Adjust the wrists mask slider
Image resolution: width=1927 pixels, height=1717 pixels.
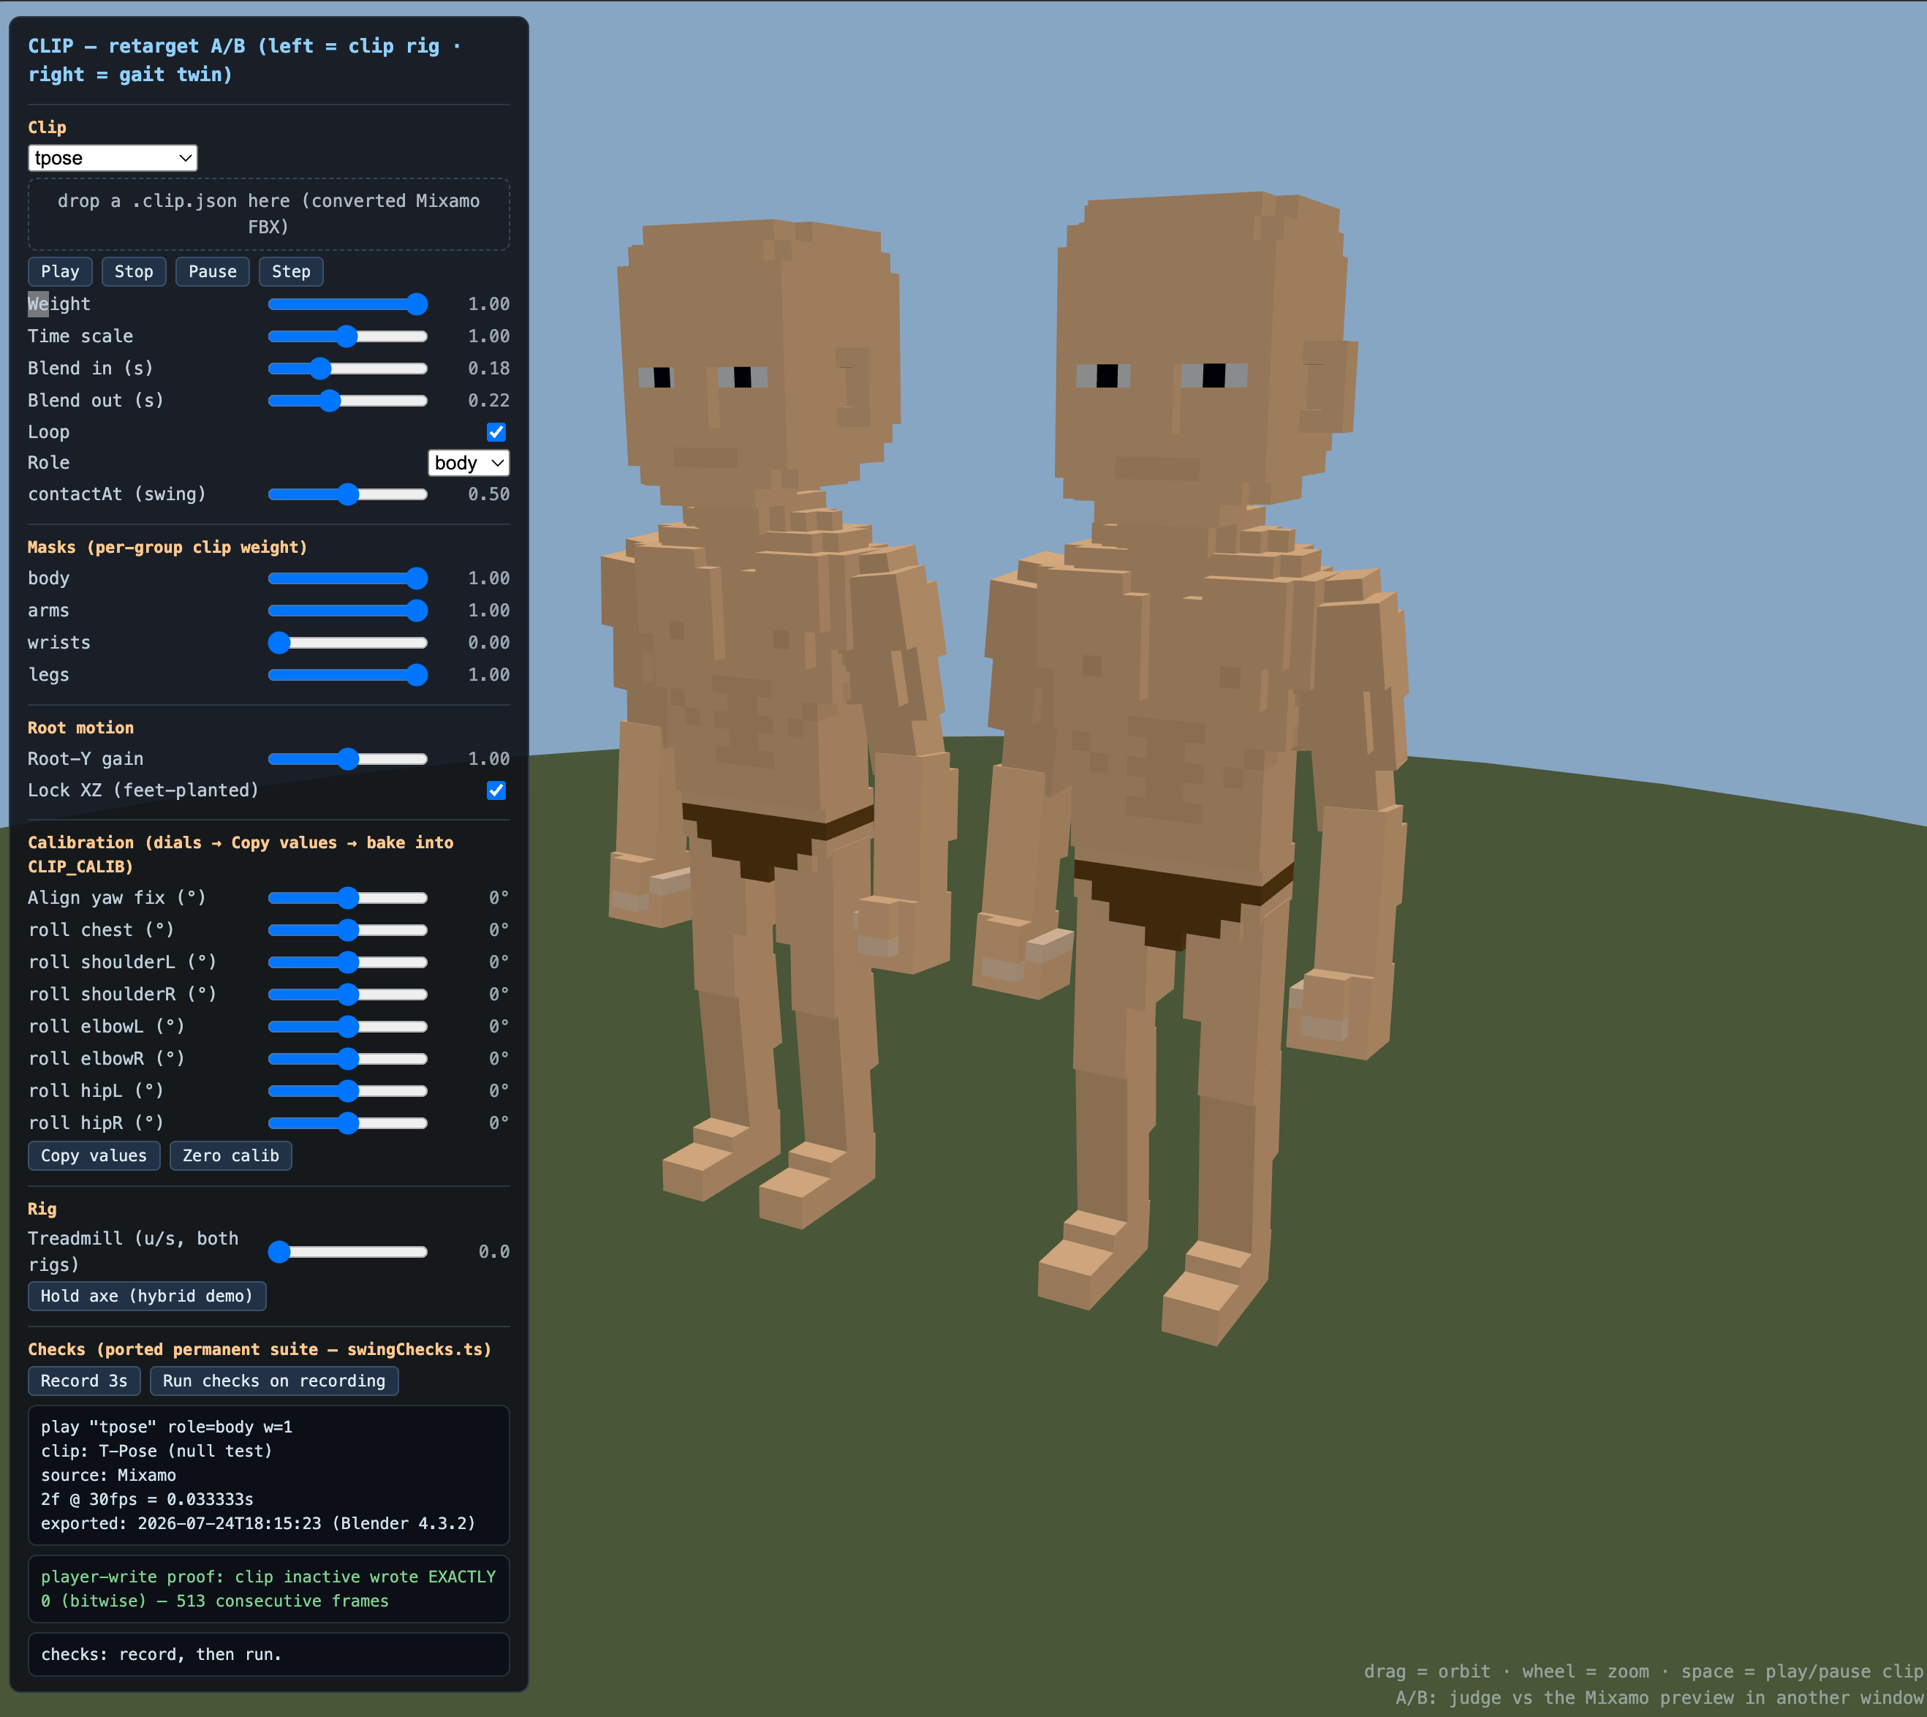[x=348, y=643]
